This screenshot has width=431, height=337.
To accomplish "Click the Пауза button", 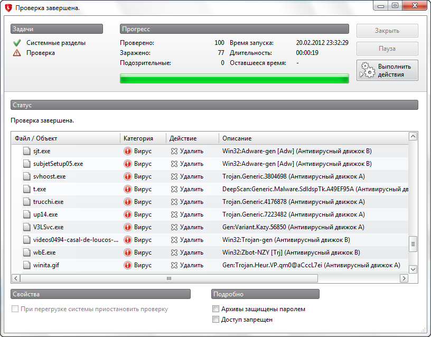I will [387, 49].
